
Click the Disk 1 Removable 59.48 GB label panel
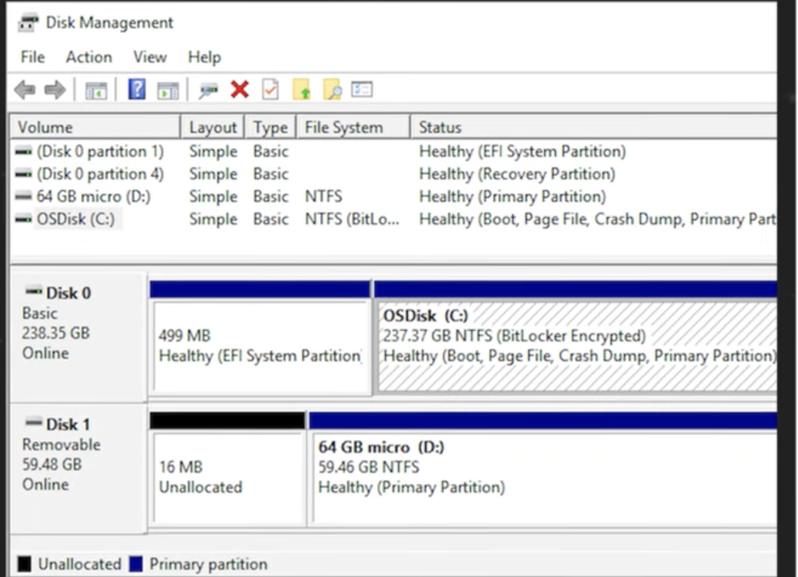point(79,468)
